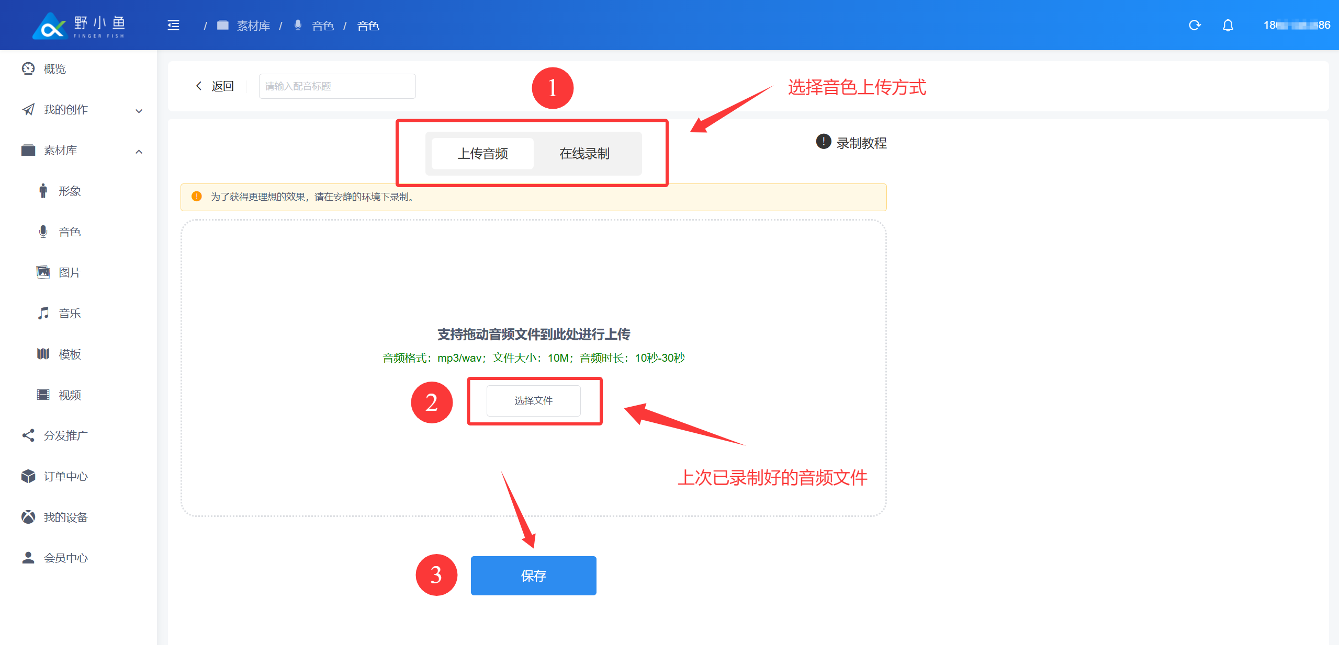Image resolution: width=1339 pixels, height=645 pixels.
Task: Switch to 在线录制 online recording mode
Action: 584,154
